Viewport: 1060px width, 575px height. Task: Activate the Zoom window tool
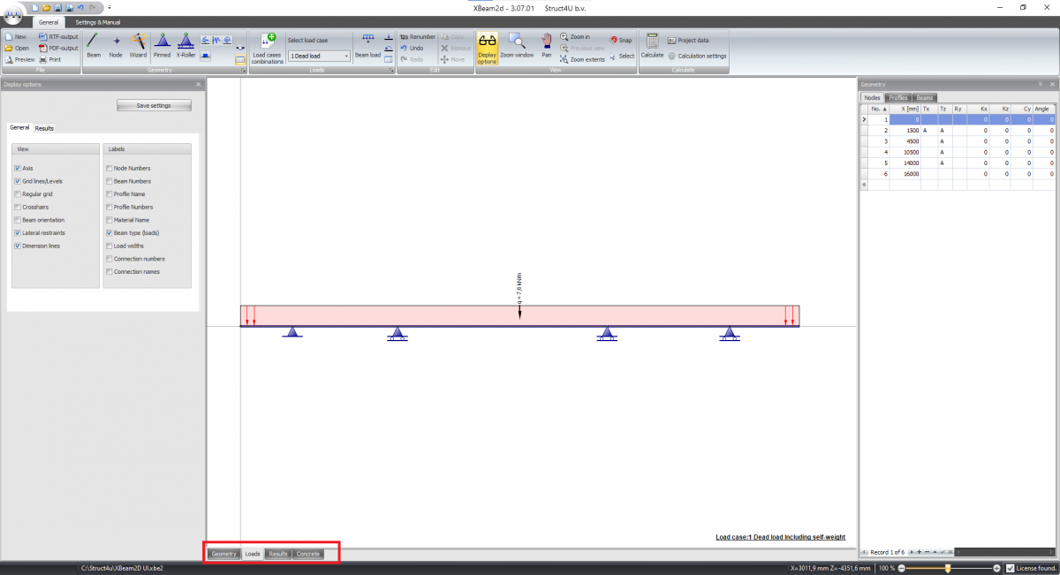coord(517,44)
